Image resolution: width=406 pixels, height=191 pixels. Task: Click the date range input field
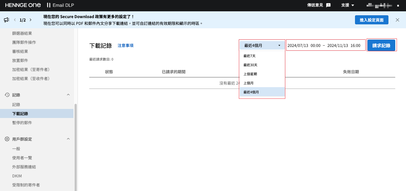coord(325,46)
